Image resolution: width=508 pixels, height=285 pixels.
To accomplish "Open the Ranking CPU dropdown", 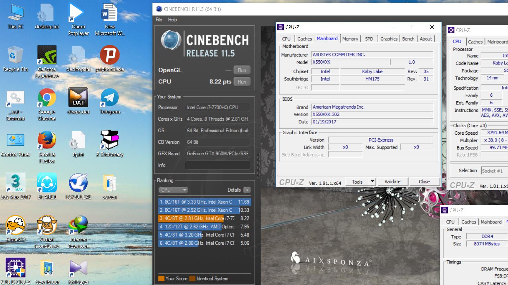I will click(173, 190).
